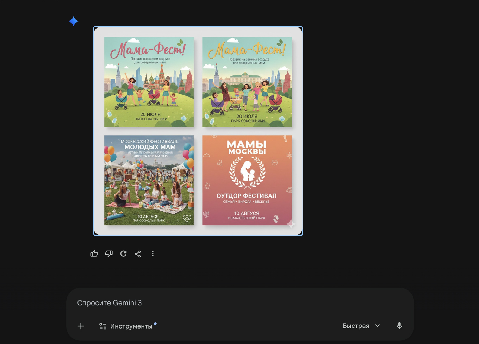The width and height of the screenshot is (479, 344).
Task: Click the plus icon to attach files
Action: [x=81, y=326]
